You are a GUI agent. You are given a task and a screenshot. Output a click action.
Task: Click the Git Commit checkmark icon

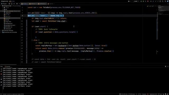[156, 1]
